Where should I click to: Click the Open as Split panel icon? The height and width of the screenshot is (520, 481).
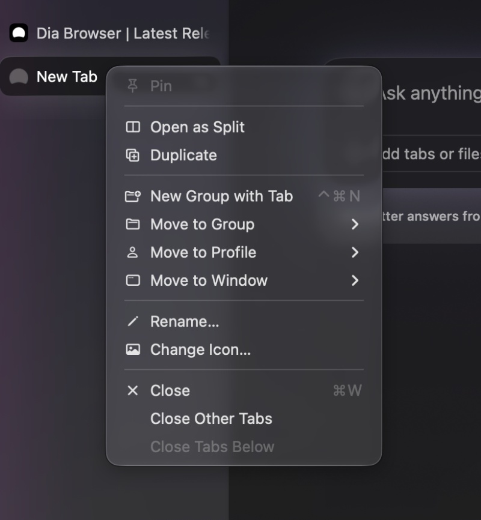coord(133,127)
